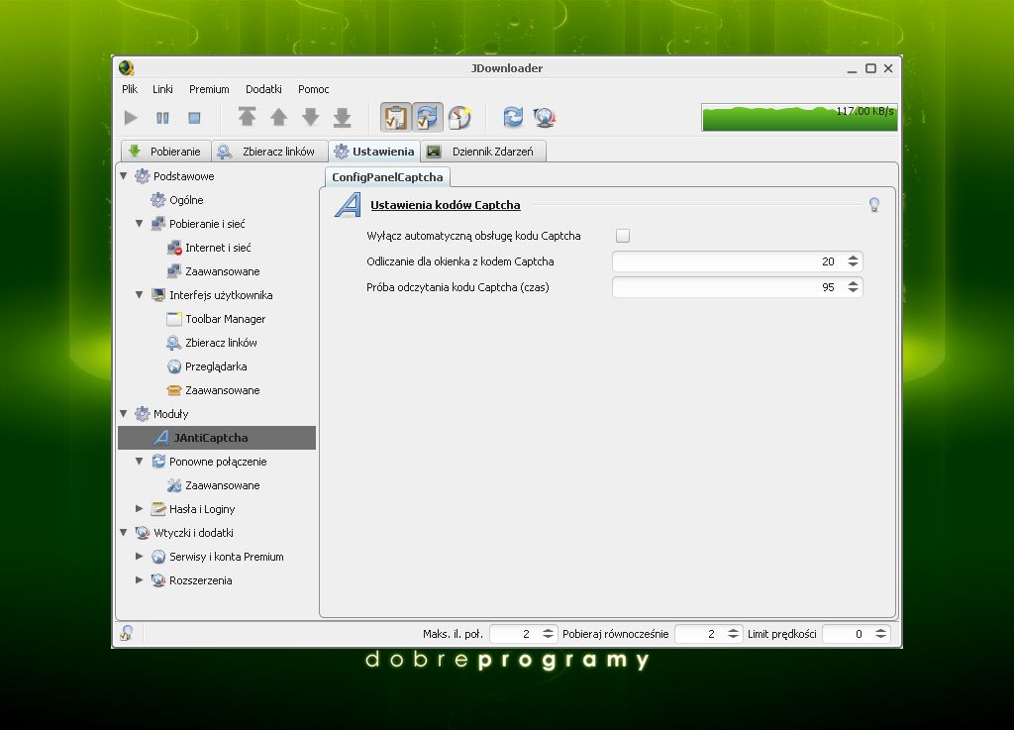Screen dimensions: 1014x730
Task: Open the Linki menu
Action: coord(162,89)
